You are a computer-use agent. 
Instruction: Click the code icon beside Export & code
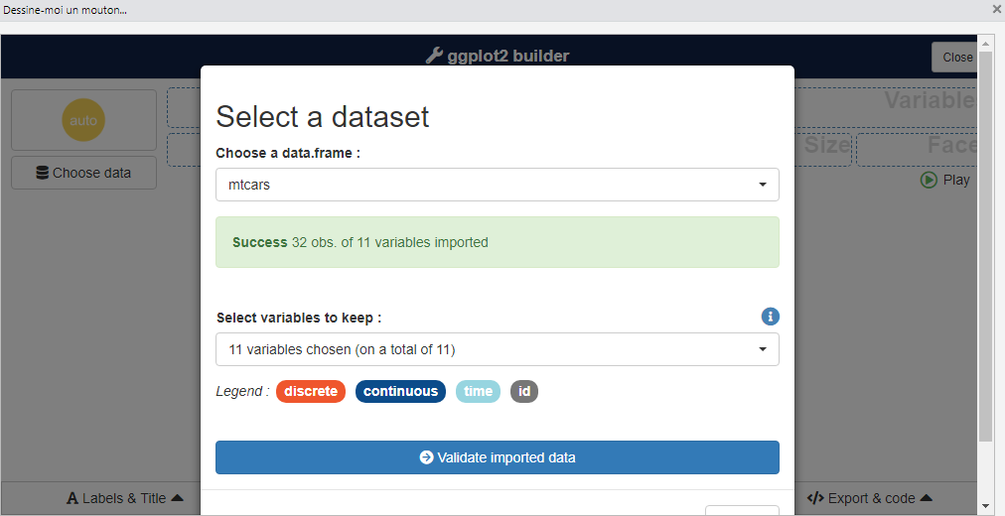[815, 498]
